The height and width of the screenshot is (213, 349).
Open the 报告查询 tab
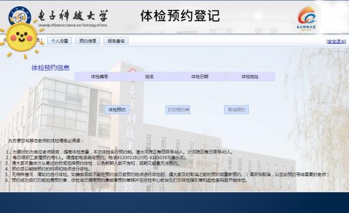(x=116, y=41)
